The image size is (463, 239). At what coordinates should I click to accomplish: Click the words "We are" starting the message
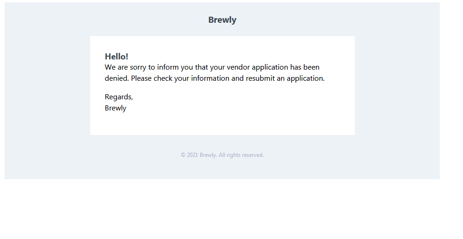click(x=116, y=67)
